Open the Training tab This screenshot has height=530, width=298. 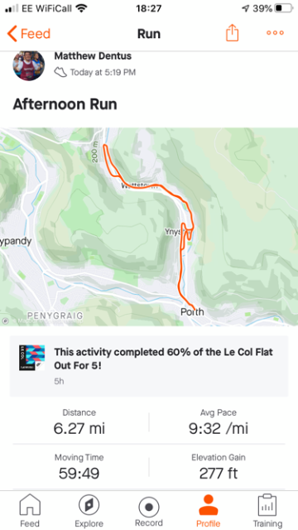pyautogui.click(x=267, y=511)
